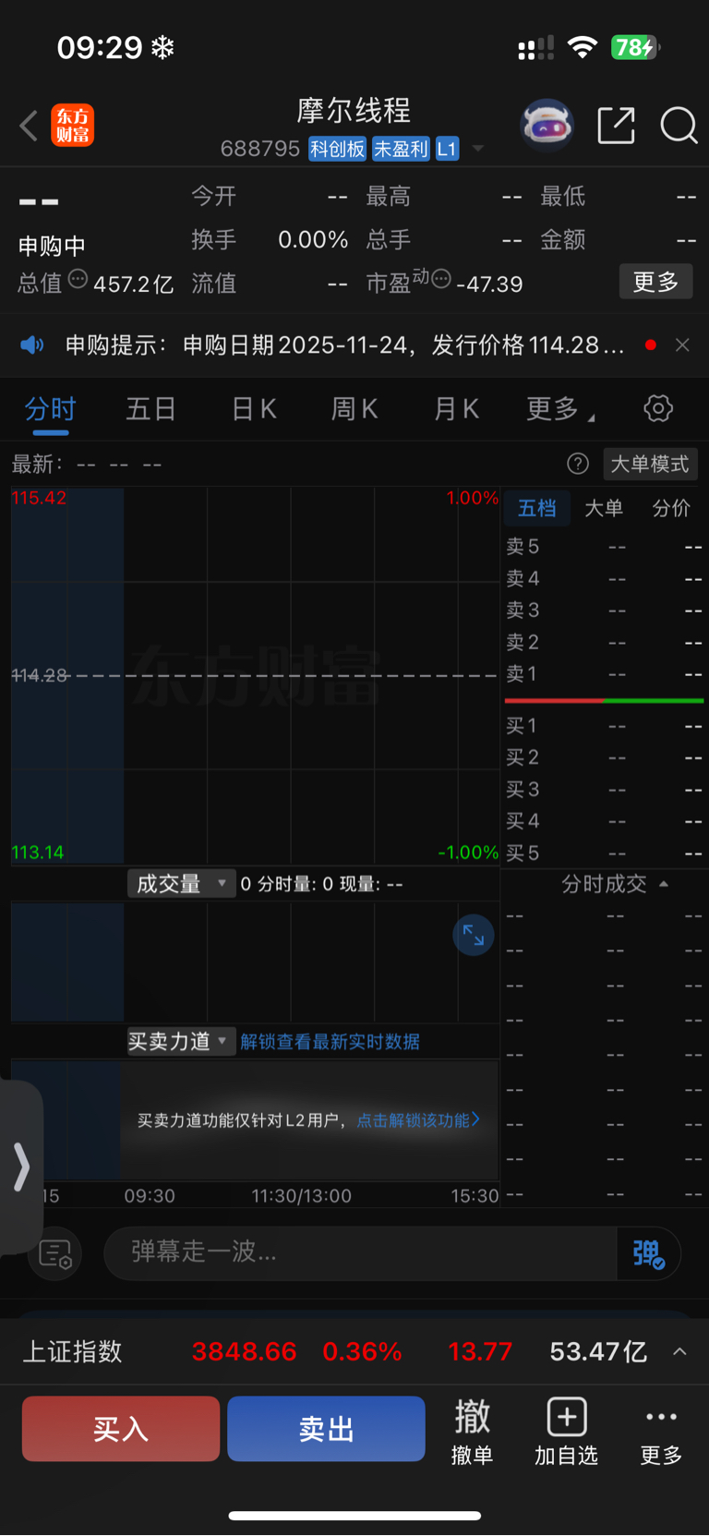Image resolution: width=709 pixels, height=1536 pixels.
Task: Tap the 卖出 sell button
Action: click(x=326, y=1429)
